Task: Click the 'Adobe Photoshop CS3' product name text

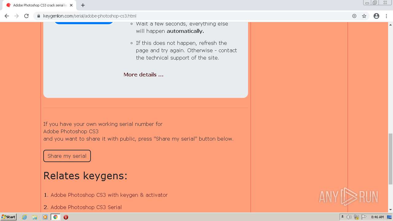Action: tap(71, 131)
